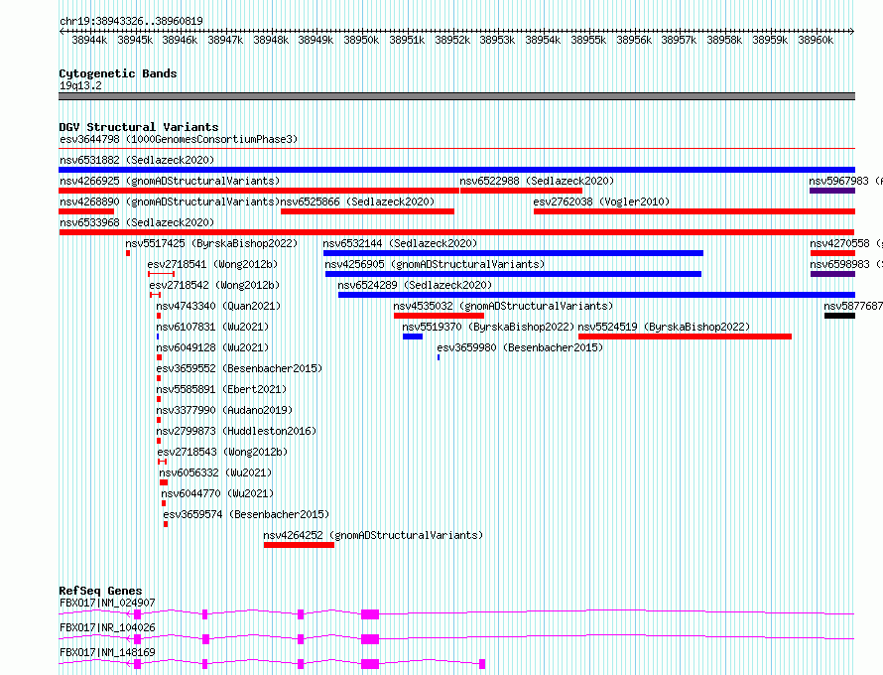Click nsv5524519 (ByrskaBishop2022) label
This screenshot has height=675, width=883.
click(664, 327)
